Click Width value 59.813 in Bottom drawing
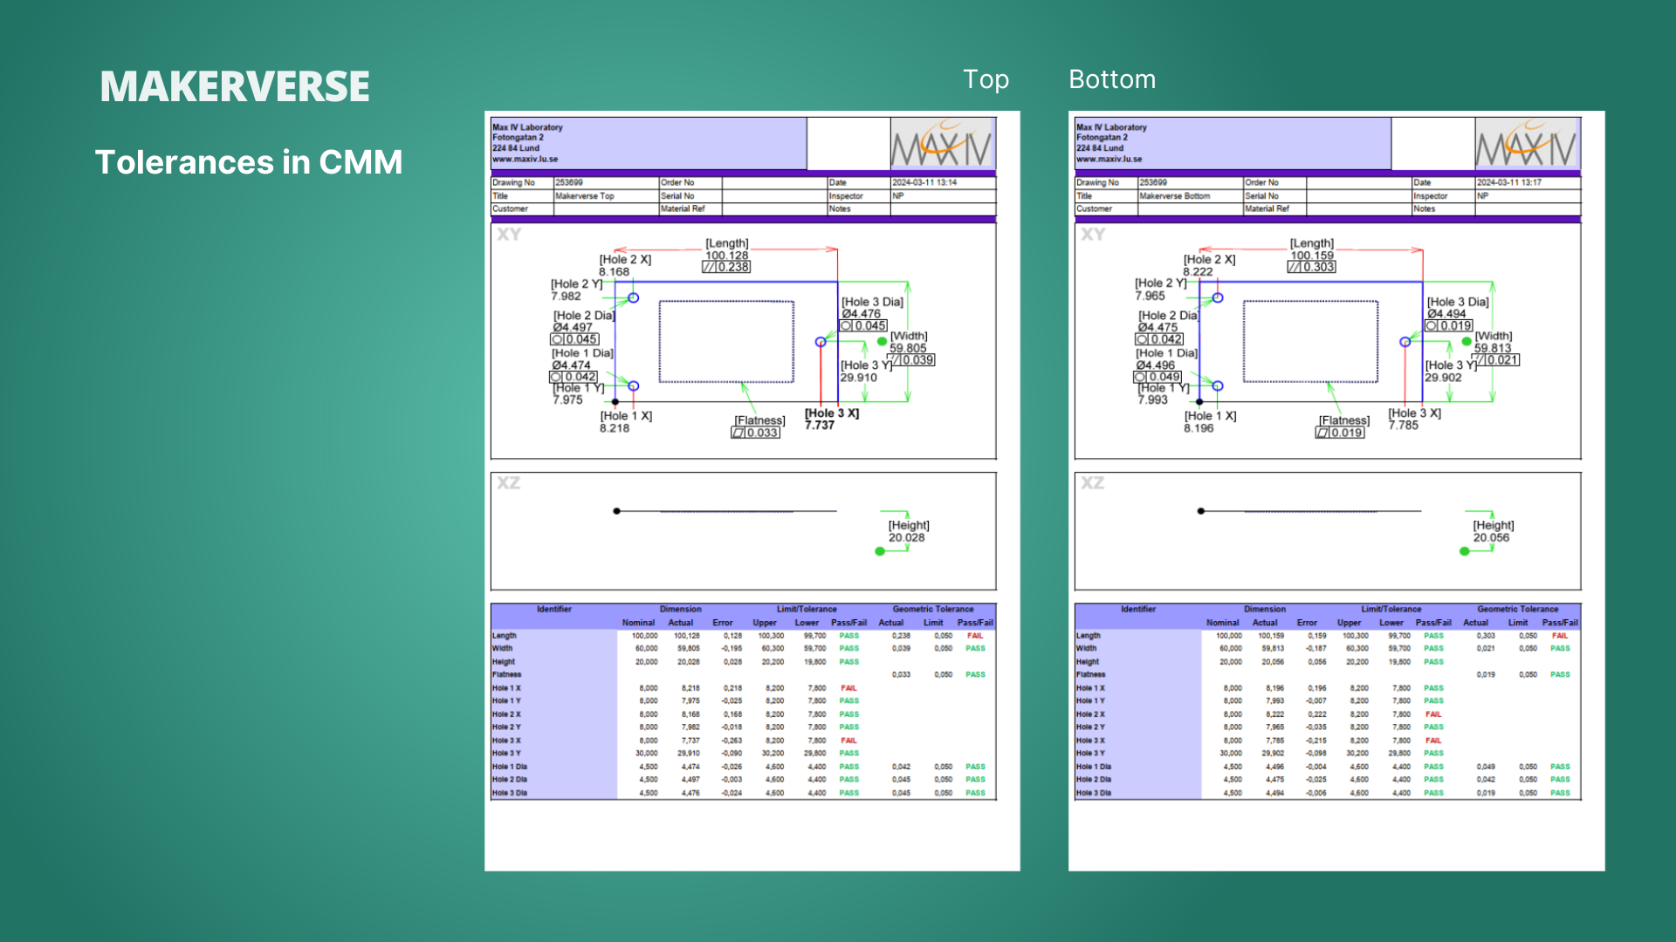Viewport: 1676px width, 942px height. (1492, 348)
